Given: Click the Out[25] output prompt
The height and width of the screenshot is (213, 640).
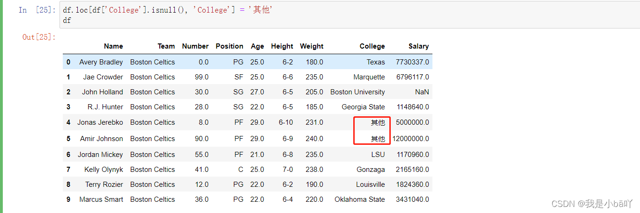Looking at the screenshot, I should tap(39, 37).
